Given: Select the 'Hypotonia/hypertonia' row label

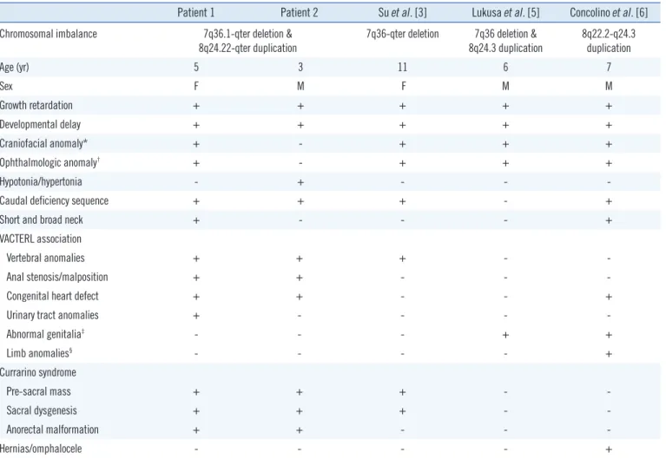Looking at the screenshot, I should [x=41, y=181].
